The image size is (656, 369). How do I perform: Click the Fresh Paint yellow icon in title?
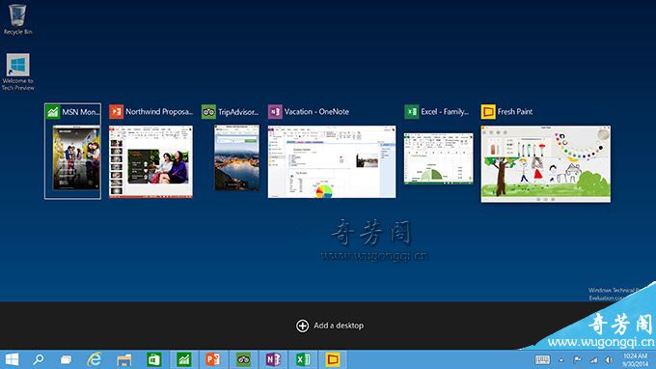coord(488,112)
